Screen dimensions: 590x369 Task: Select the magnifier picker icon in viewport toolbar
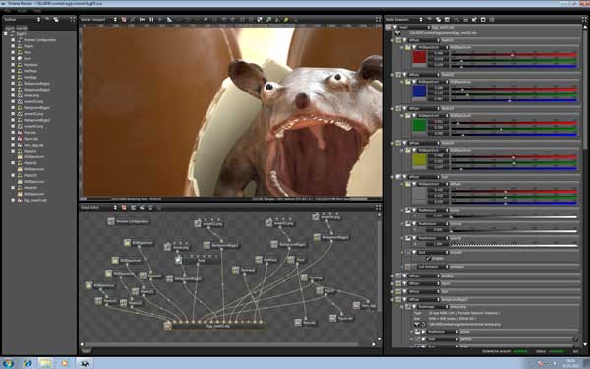point(269,20)
